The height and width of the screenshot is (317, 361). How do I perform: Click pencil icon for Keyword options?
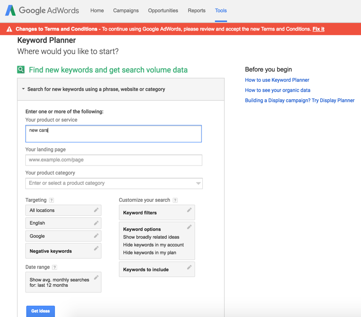pos(189,227)
